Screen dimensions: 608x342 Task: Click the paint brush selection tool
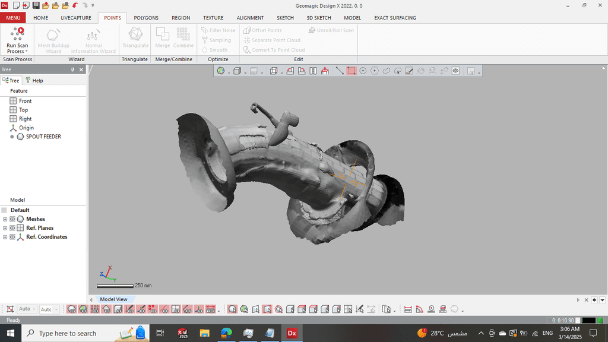point(409,71)
